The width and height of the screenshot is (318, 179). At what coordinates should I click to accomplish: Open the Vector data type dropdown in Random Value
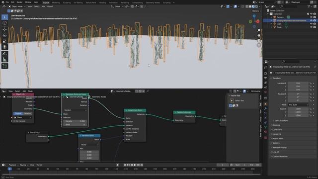click(x=89, y=145)
